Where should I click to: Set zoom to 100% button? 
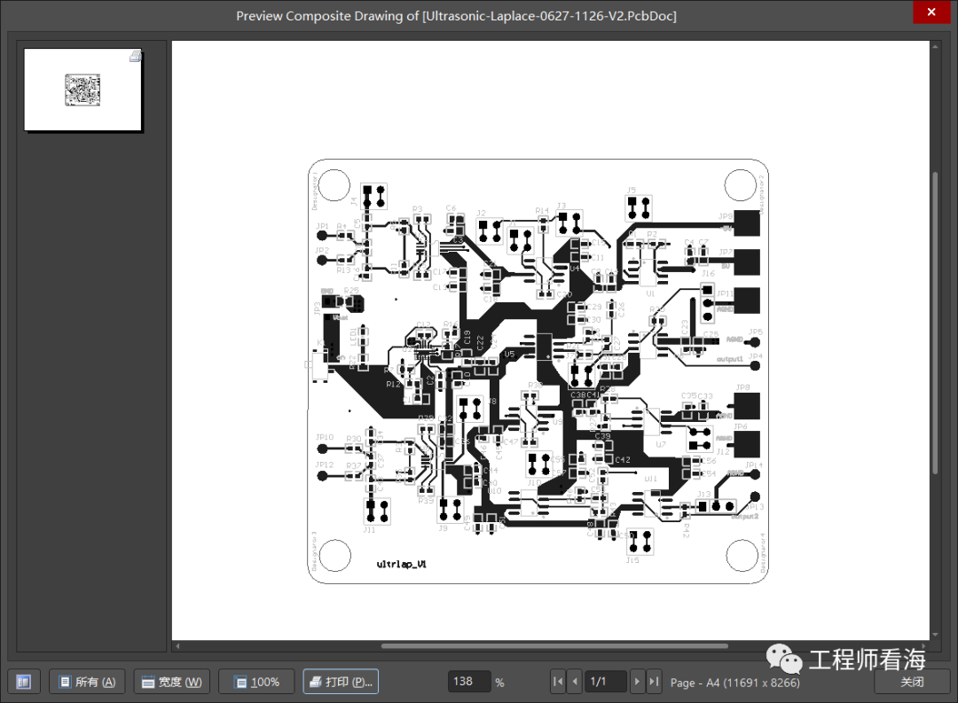pyautogui.click(x=256, y=682)
